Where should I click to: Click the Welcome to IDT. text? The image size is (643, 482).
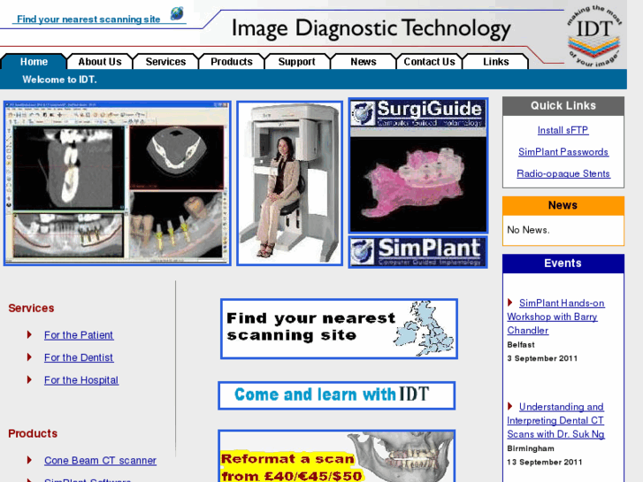click(59, 80)
